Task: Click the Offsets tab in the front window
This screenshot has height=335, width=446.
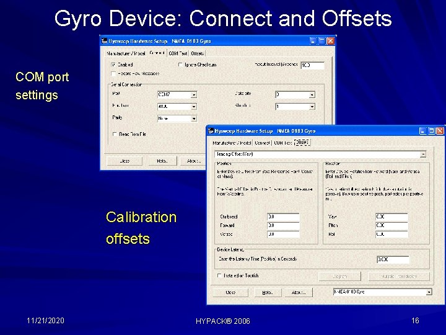Action: [x=302, y=143]
